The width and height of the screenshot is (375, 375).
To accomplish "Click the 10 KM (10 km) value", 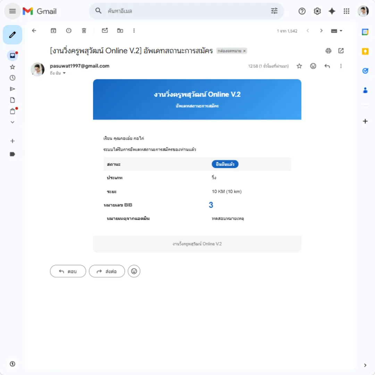I will [x=227, y=192].
